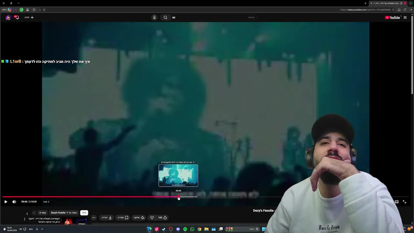Image resolution: width=414 pixels, height=233 pixels.
Task: Add page to favorites star icon
Action: click(39, 10)
